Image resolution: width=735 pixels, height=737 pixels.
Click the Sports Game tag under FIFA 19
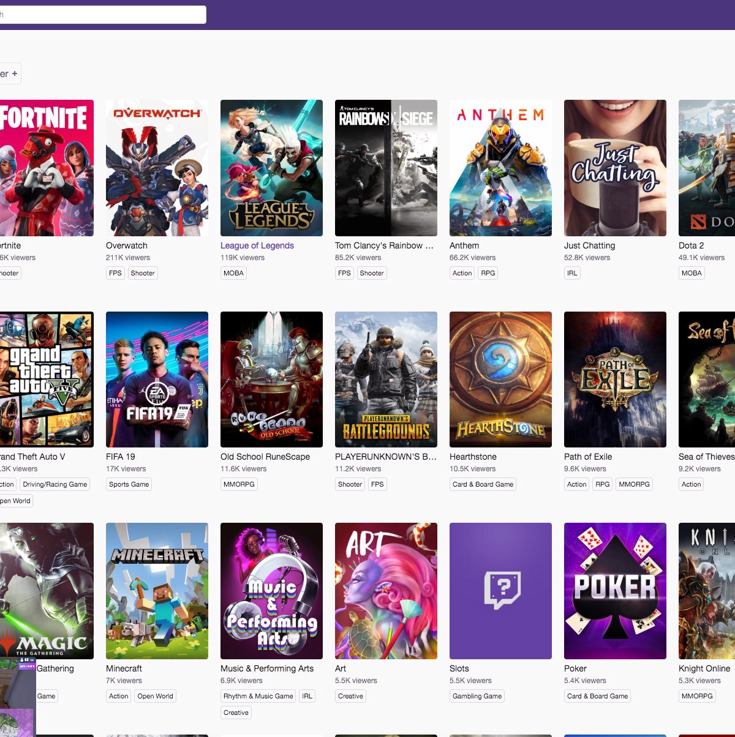pos(129,484)
